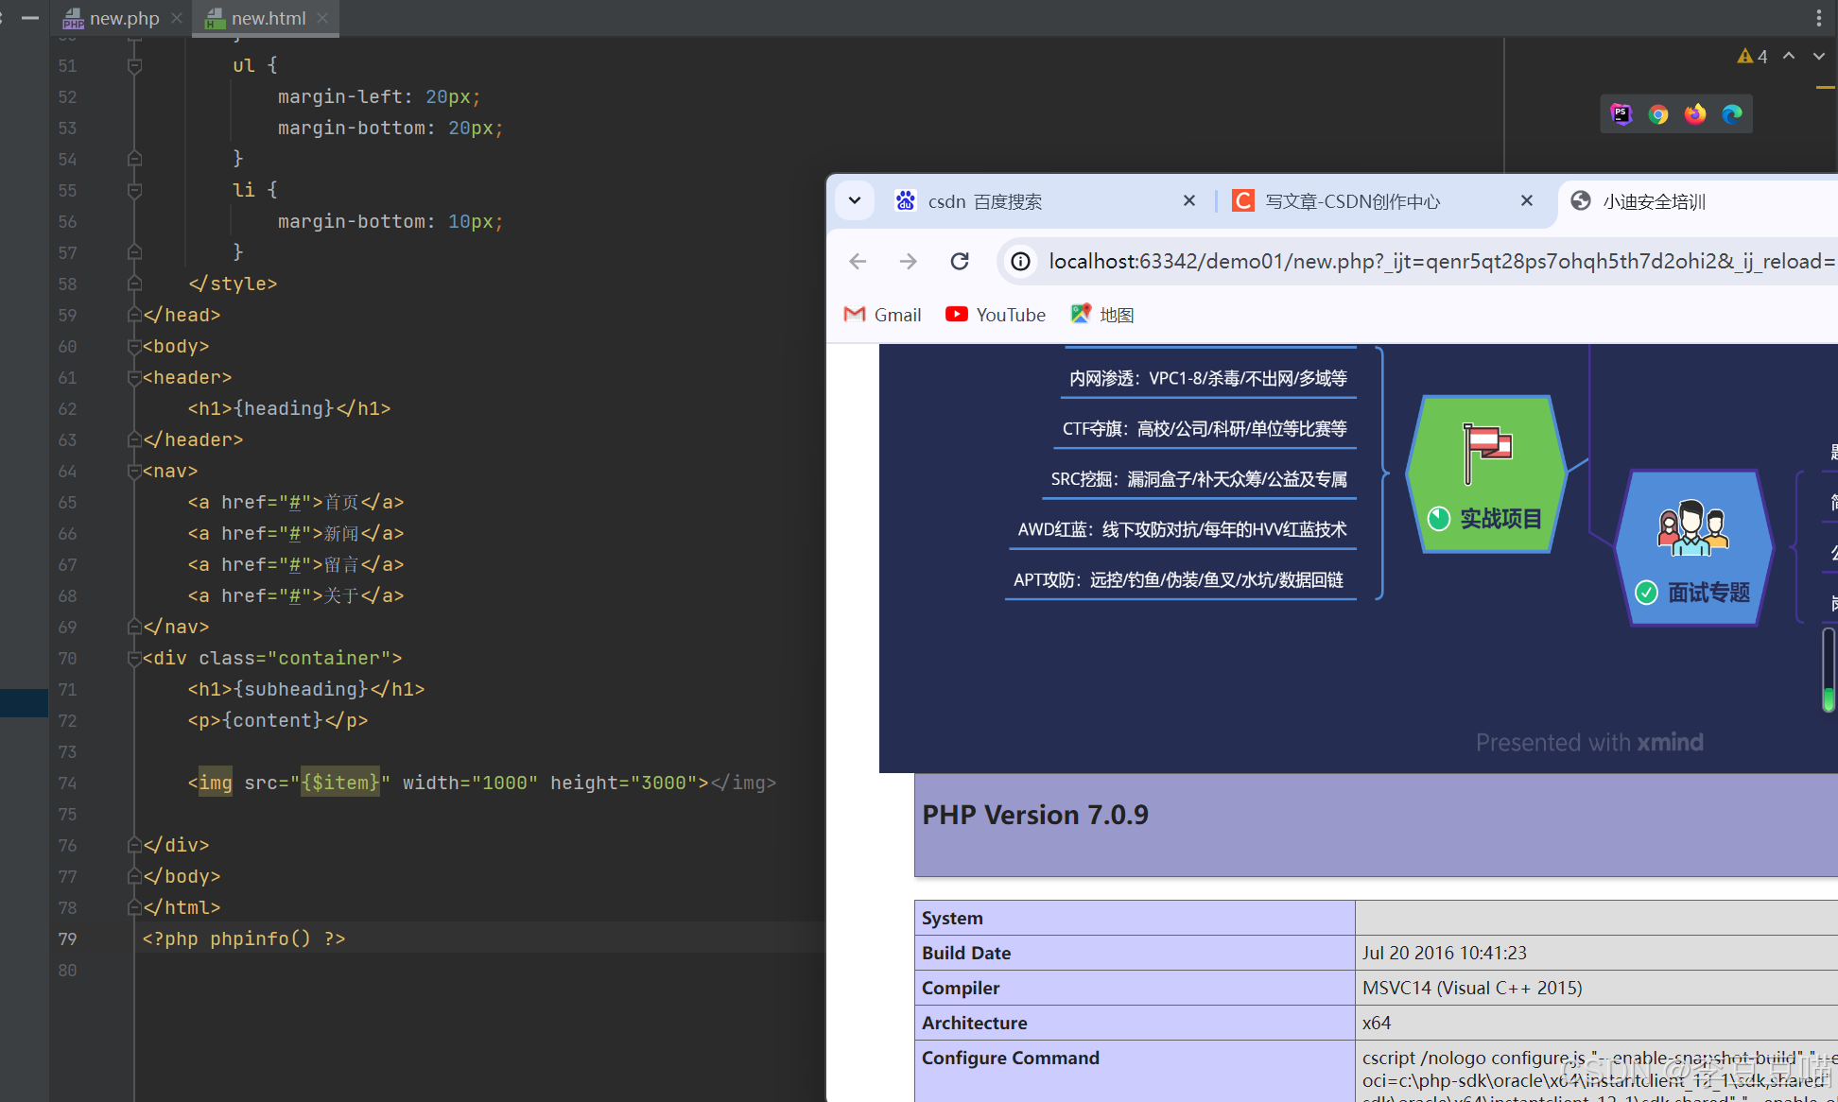
Task: Click the SRC挖掘 mind map entry
Action: click(1199, 478)
